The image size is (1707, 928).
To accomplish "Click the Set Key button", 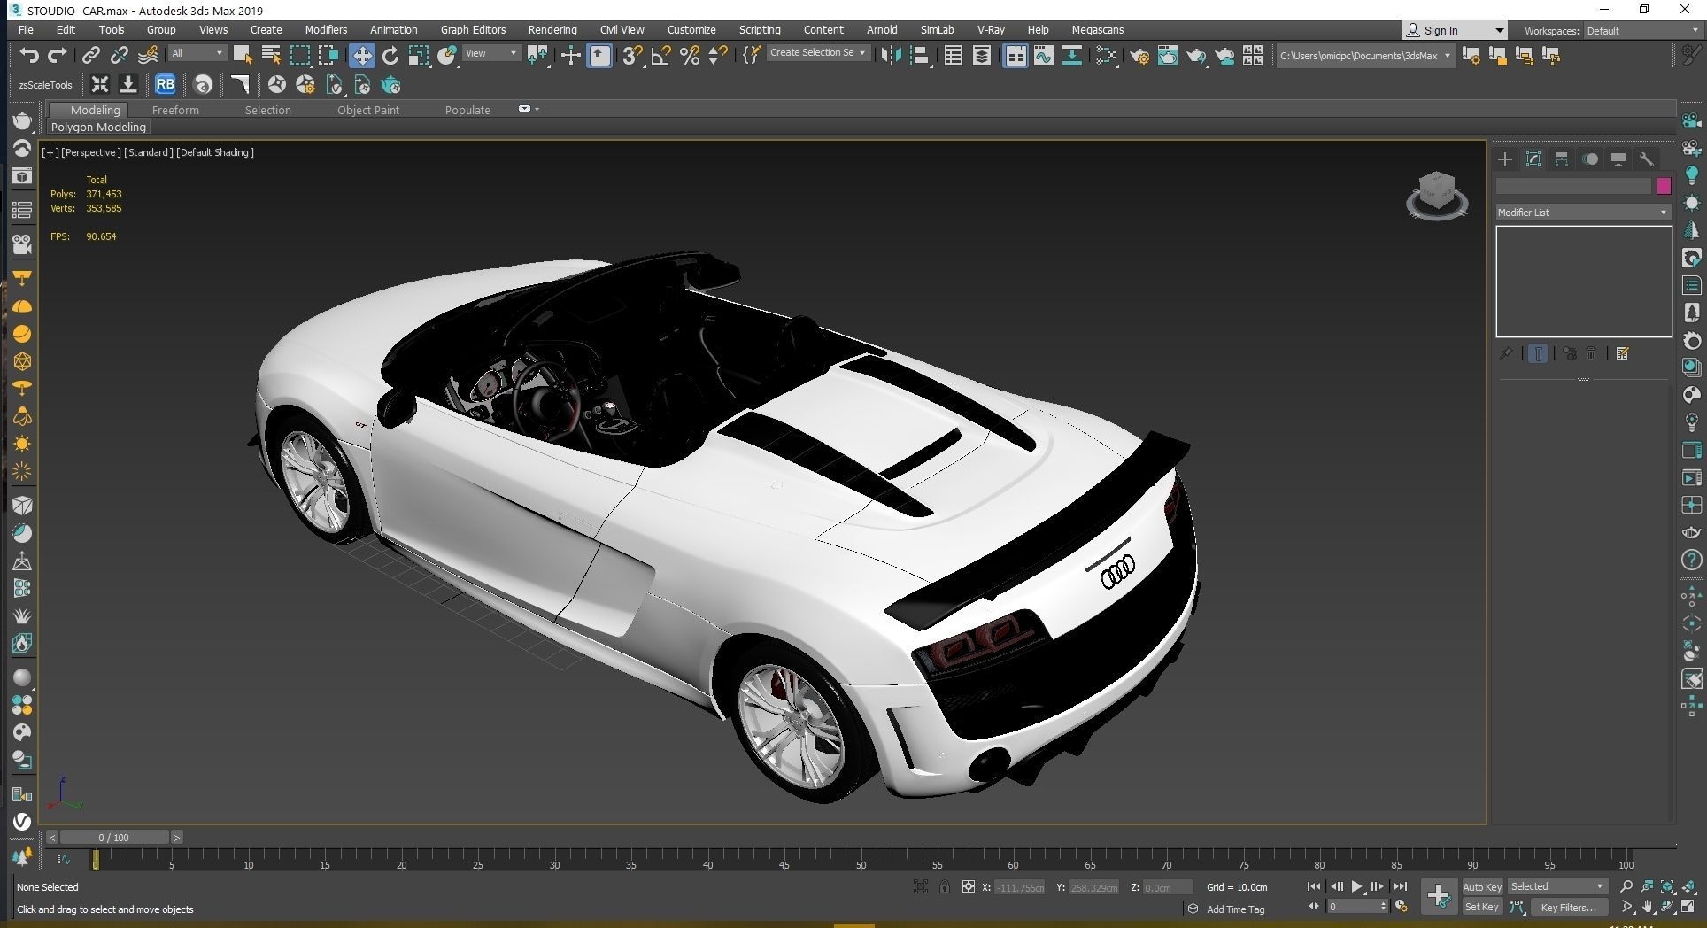I will 1482,907.
